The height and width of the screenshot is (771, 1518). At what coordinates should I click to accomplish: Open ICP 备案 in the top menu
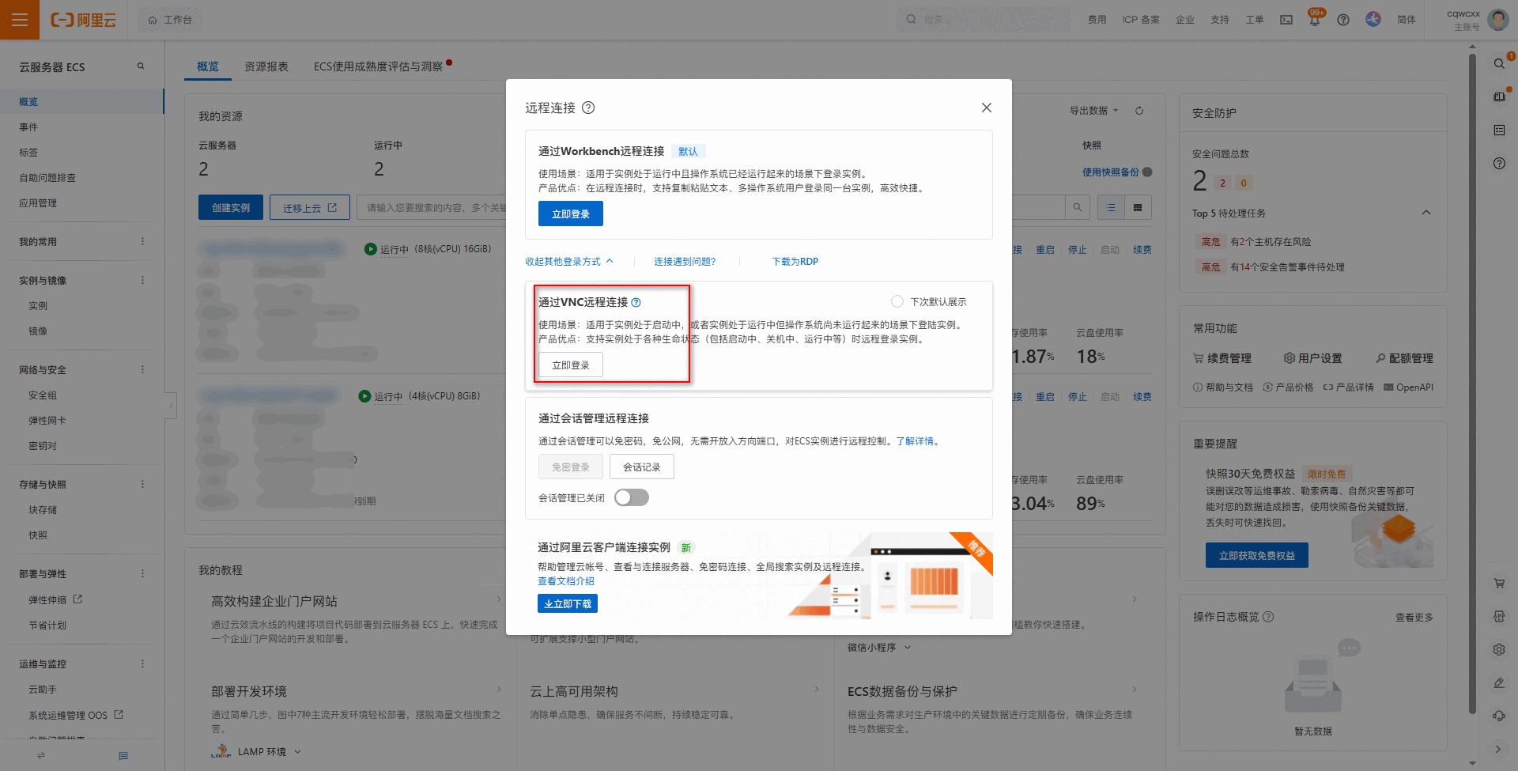1141,20
